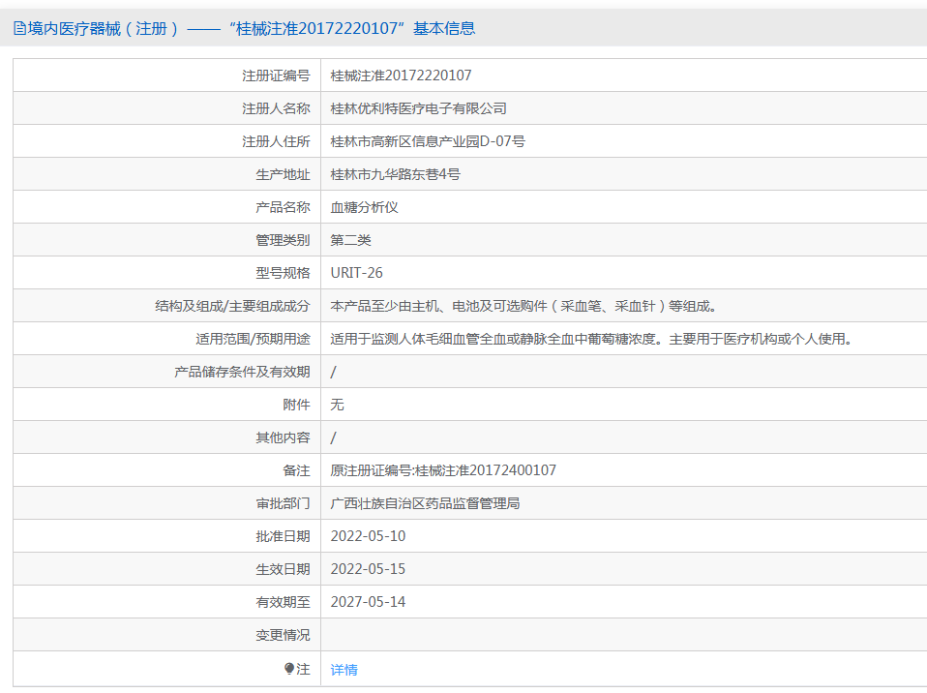This screenshot has height=693, width=927.
Task: Select the 注册证编号 label
Action: pos(276,75)
